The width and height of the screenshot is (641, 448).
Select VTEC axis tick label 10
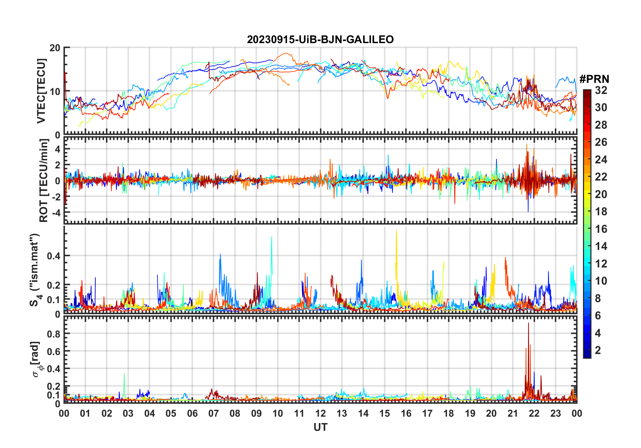tap(55, 91)
